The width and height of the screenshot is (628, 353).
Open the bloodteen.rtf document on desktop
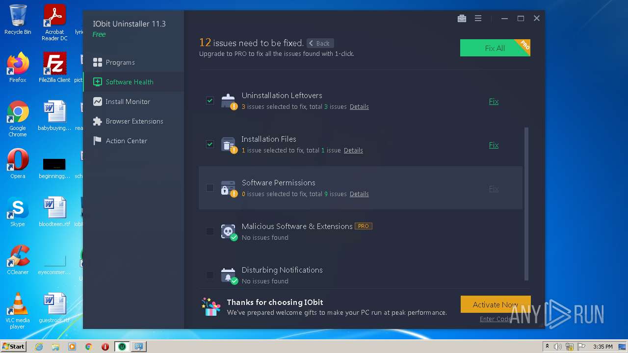54,212
